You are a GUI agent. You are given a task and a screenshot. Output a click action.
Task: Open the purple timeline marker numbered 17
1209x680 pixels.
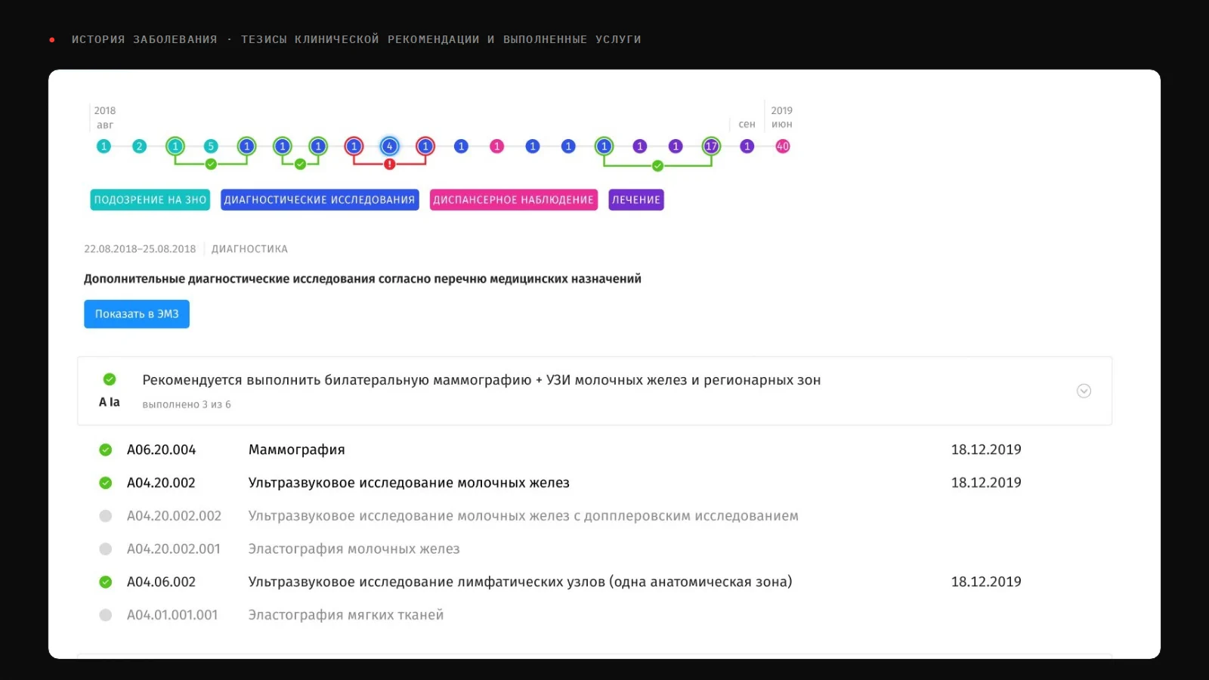pos(711,147)
